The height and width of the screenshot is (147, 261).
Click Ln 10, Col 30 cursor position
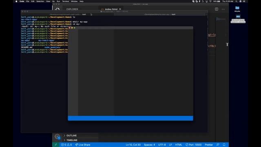pos(133,145)
